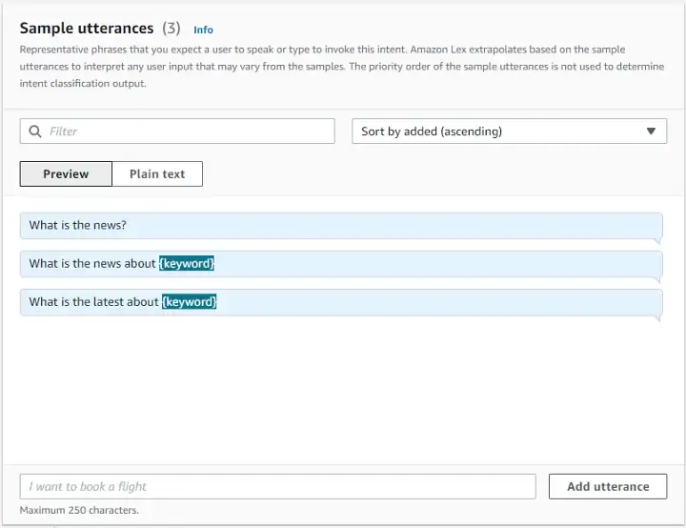This screenshot has width=686, height=528.
Task: Click the utterance count (3)
Action: click(171, 29)
